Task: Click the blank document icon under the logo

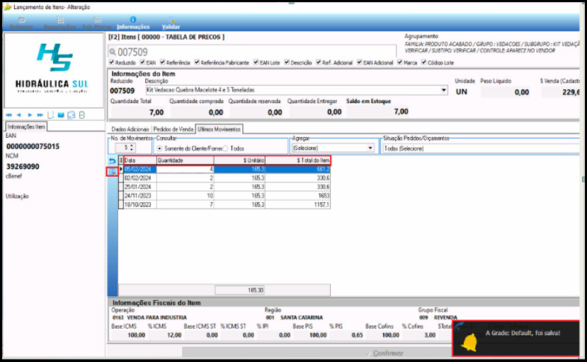Action: [50, 115]
